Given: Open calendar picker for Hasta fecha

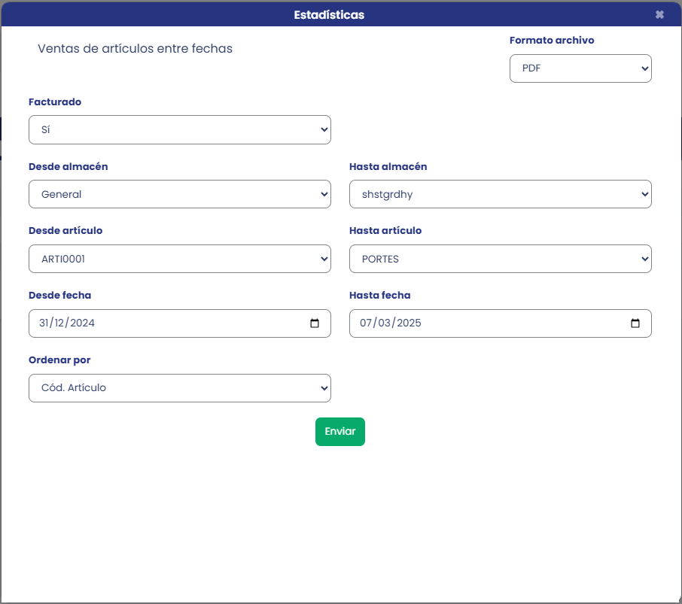Looking at the screenshot, I should pyautogui.click(x=635, y=323).
